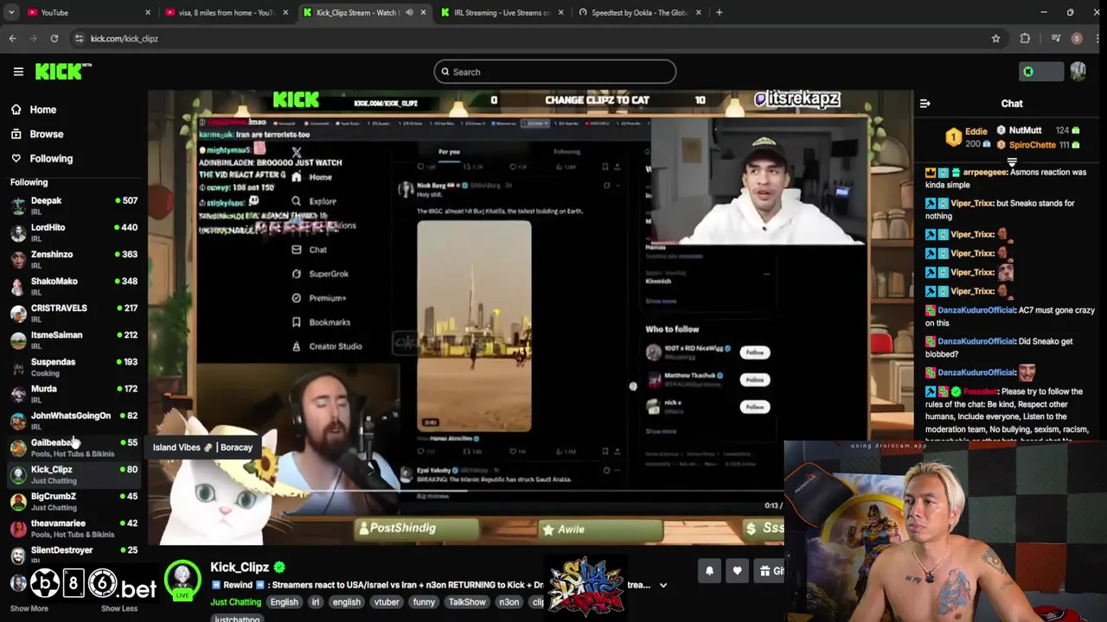1107x622 pixels.
Task: Open LordHito channel in Following list
Action: click(x=74, y=232)
